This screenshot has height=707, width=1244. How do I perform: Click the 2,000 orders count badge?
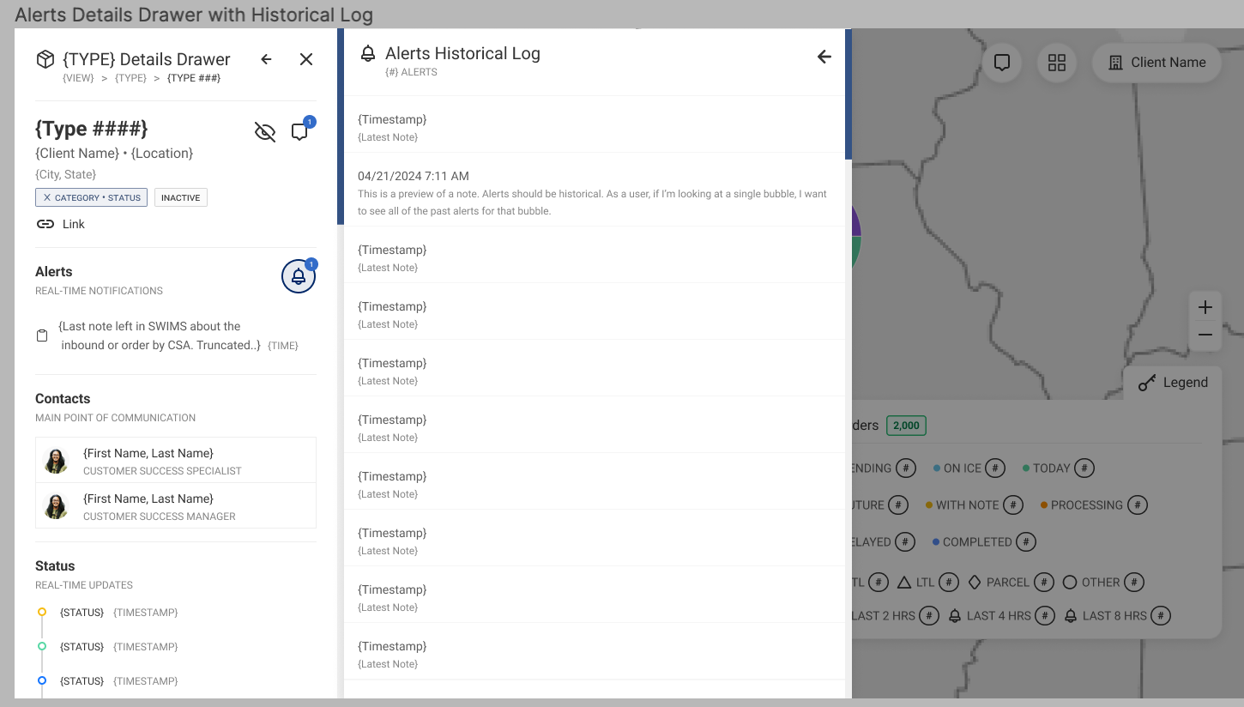coord(906,425)
